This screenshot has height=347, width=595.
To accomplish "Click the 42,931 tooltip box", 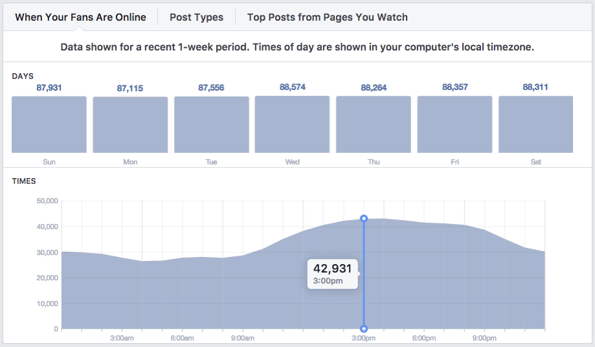I will coord(332,274).
